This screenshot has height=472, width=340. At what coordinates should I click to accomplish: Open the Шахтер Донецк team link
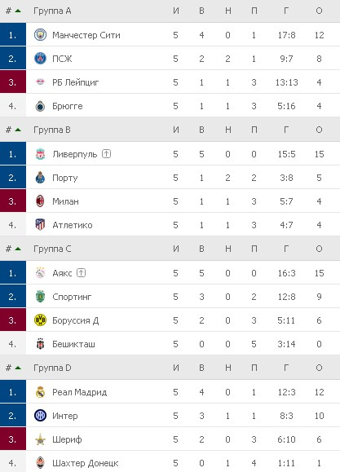tap(86, 463)
